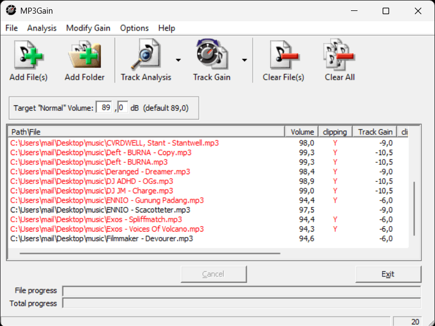This screenshot has height=326, width=435.
Task: Select the Exos - Spliffmatch.mp3 row
Action: 208,220
